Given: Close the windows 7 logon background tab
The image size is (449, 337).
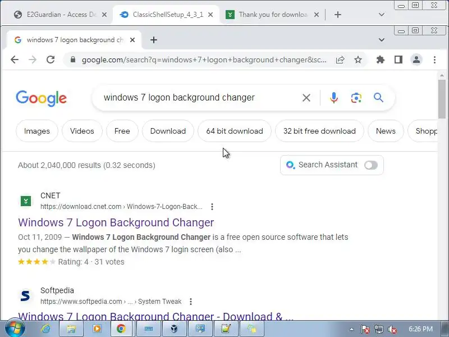Looking at the screenshot, I should 132,40.
